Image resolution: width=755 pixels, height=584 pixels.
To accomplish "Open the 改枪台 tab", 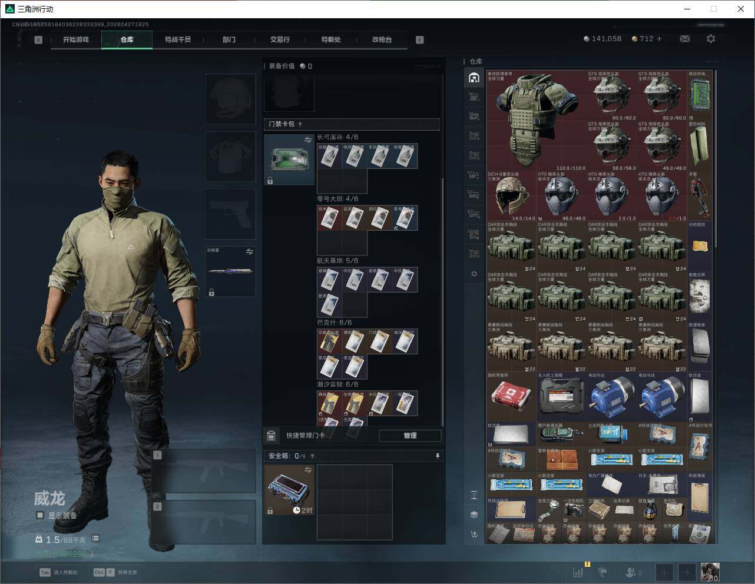I will 382,39.
